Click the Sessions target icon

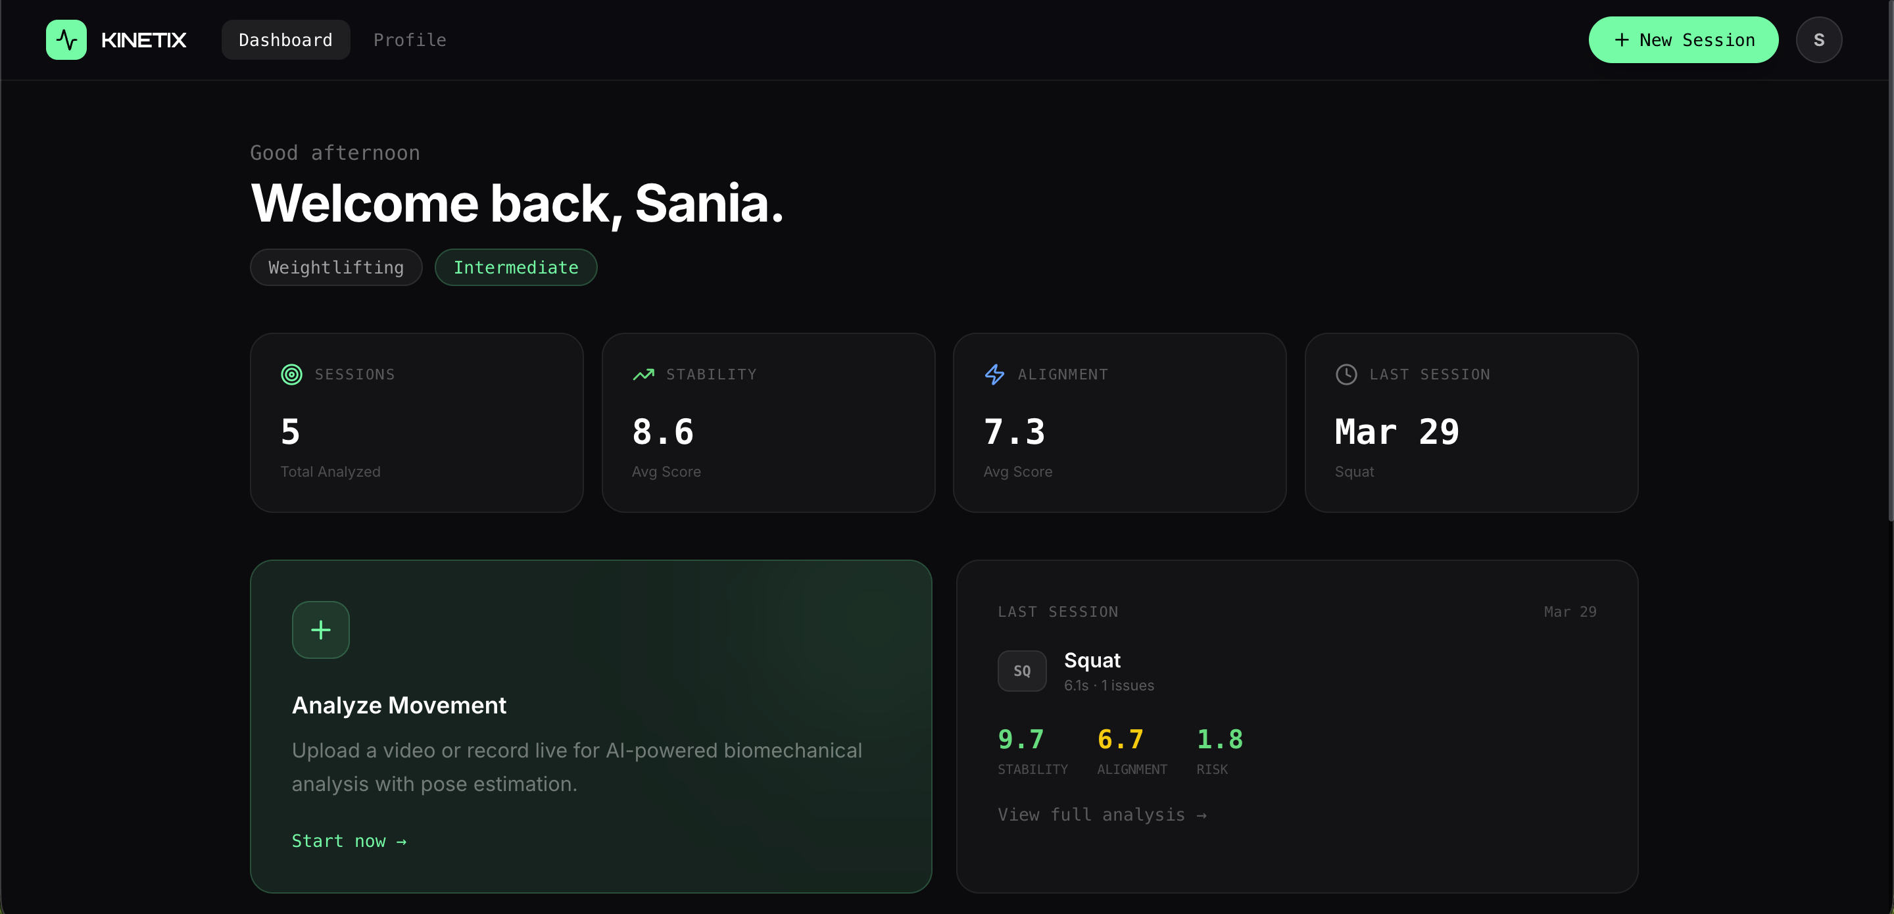point(292,374)
